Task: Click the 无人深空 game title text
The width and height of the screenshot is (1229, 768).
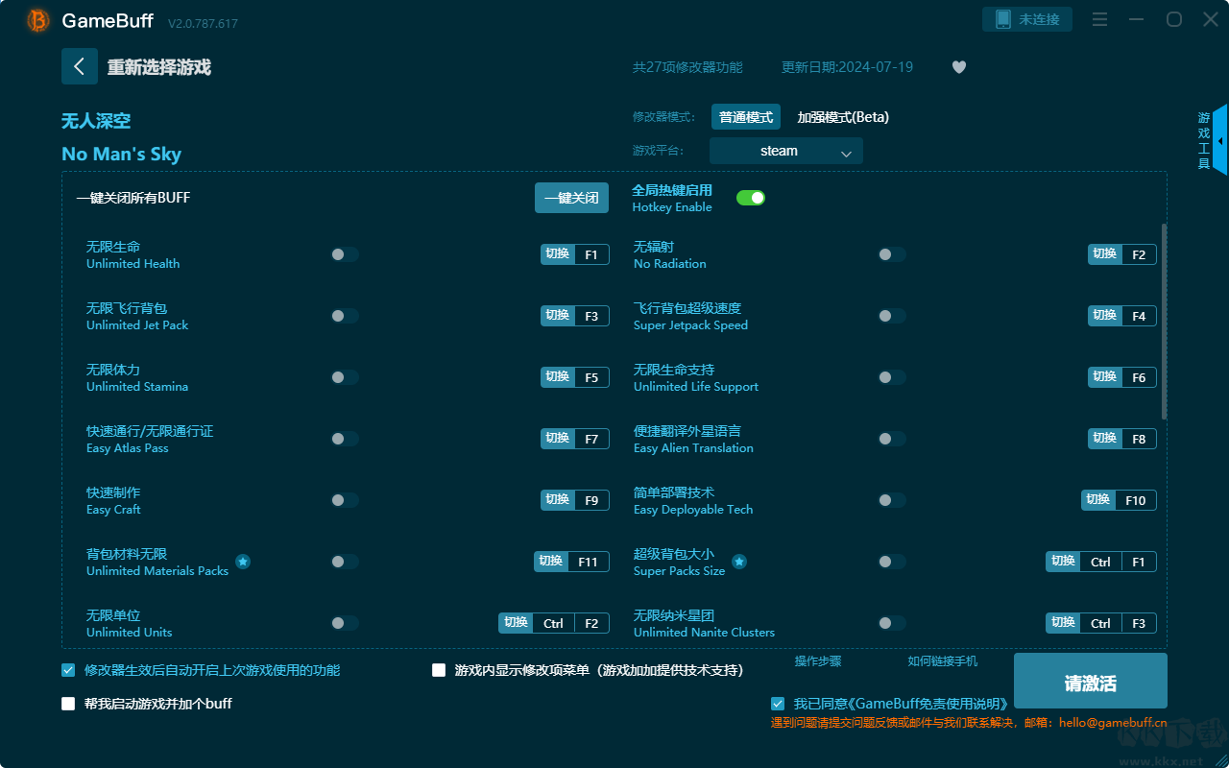Action: pyautogui.click(x=96, y=121)
